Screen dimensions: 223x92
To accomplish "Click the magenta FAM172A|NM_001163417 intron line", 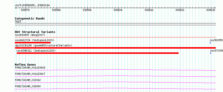I will point(115,76).
